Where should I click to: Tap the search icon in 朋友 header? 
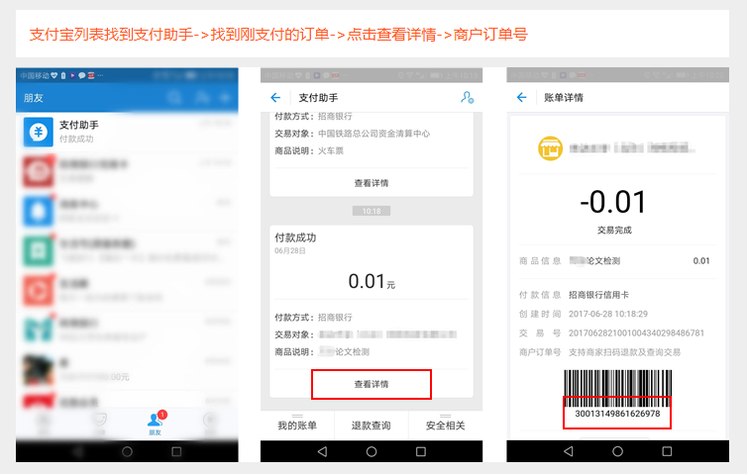174,98
